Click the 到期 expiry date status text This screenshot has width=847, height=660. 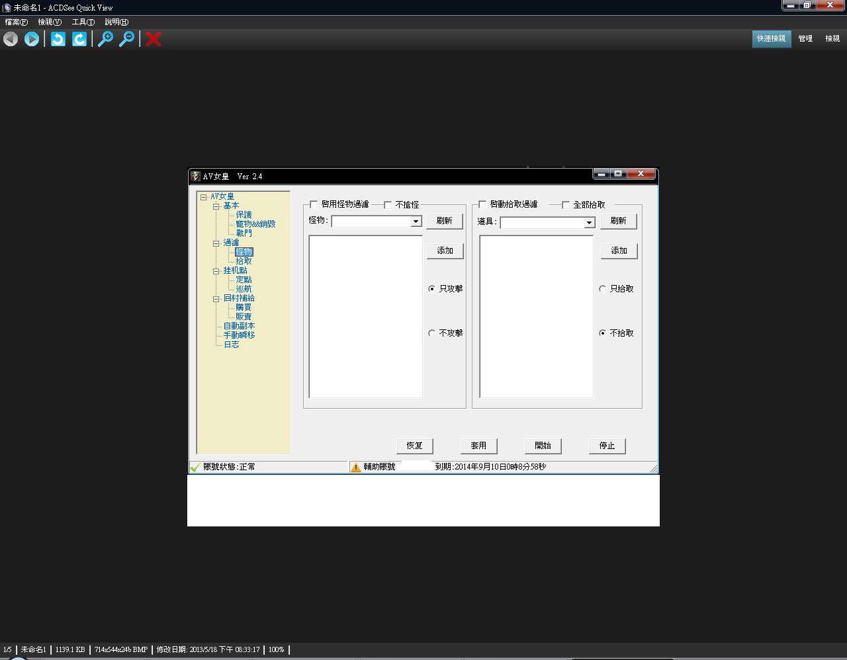pos(490,467)
